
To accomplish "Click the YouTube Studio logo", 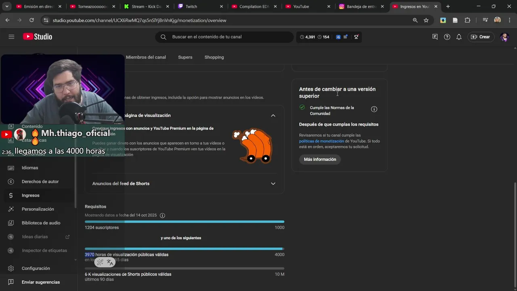I will click(x=38, y=37).
